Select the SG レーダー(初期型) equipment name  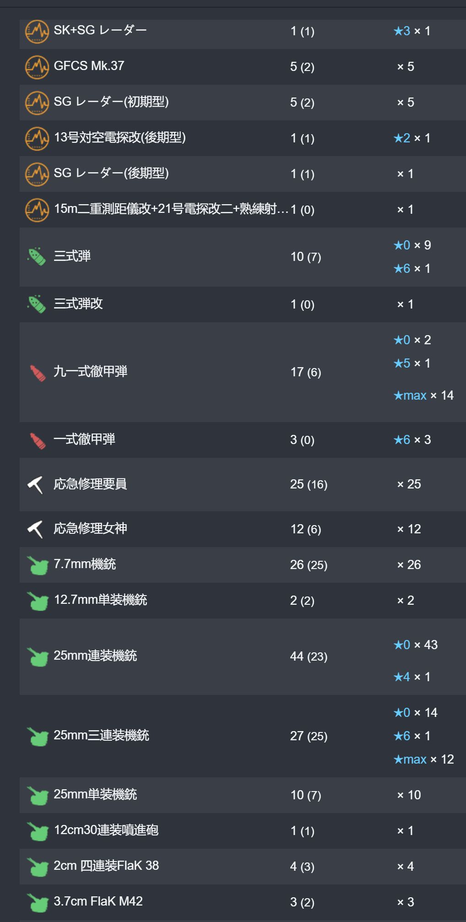pyautogui.click(x=111, y=102)
